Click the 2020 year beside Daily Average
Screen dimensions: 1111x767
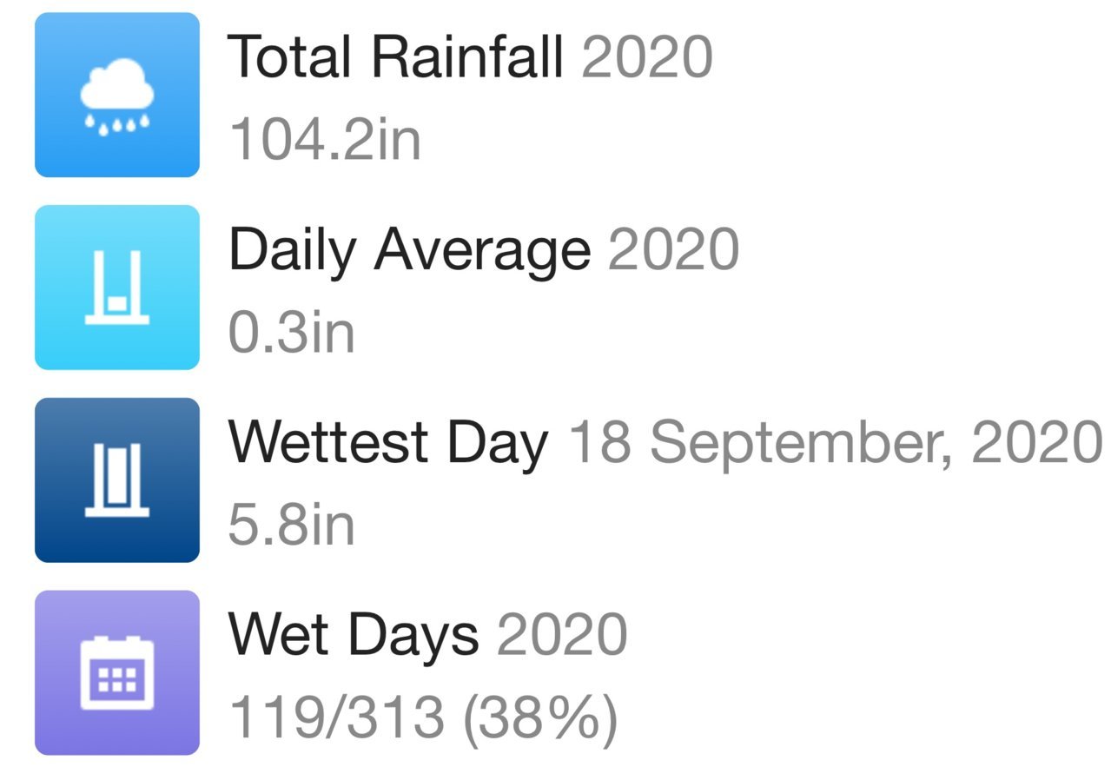(x=674, y=251)
